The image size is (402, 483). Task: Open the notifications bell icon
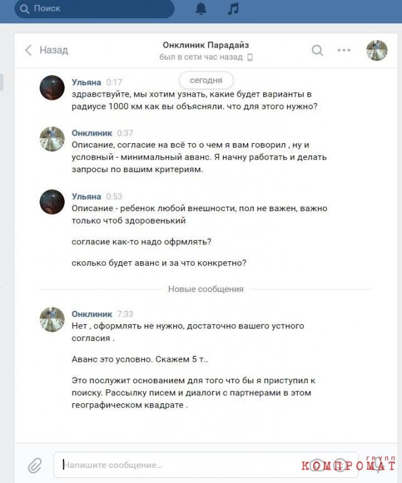201,9
